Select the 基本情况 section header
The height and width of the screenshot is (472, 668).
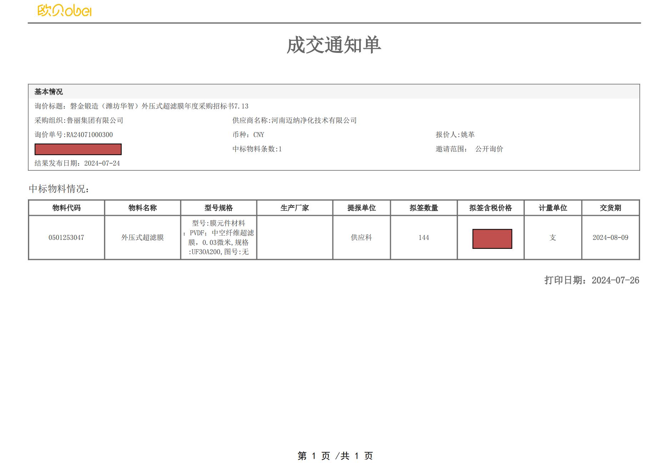pyautogui.click(x=49, y=92)
